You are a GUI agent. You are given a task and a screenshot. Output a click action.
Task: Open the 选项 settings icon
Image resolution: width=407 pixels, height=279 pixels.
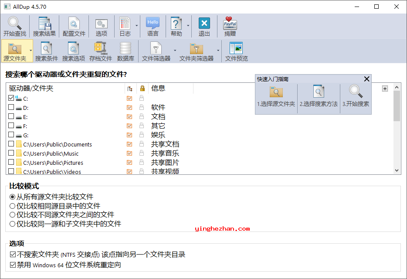101,24
